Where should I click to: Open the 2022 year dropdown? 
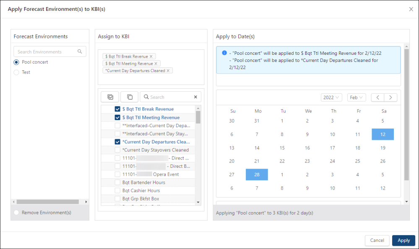[x=331, y=98]
